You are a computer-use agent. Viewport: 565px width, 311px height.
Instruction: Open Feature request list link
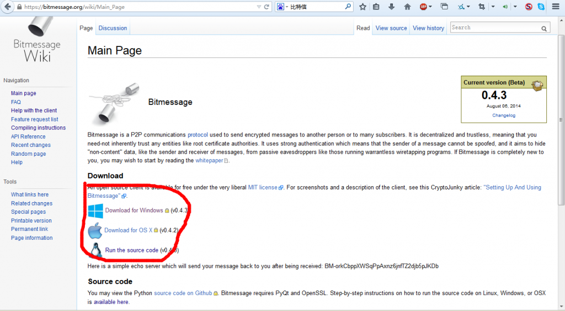[x=35, y=119]
